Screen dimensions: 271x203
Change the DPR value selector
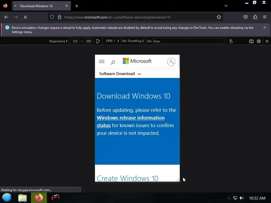(x=112, y=41)
